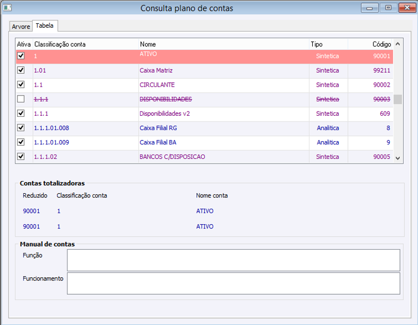This screenshot has width=418, height=325.
Task: Toggle Ativa checkbox for Caixa Filial RG
Action: tap(21, 127)
